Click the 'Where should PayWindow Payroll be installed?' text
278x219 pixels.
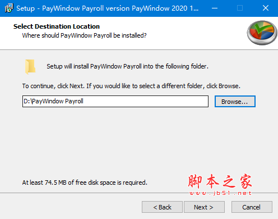pyautogui.click(x=84, y=35)
